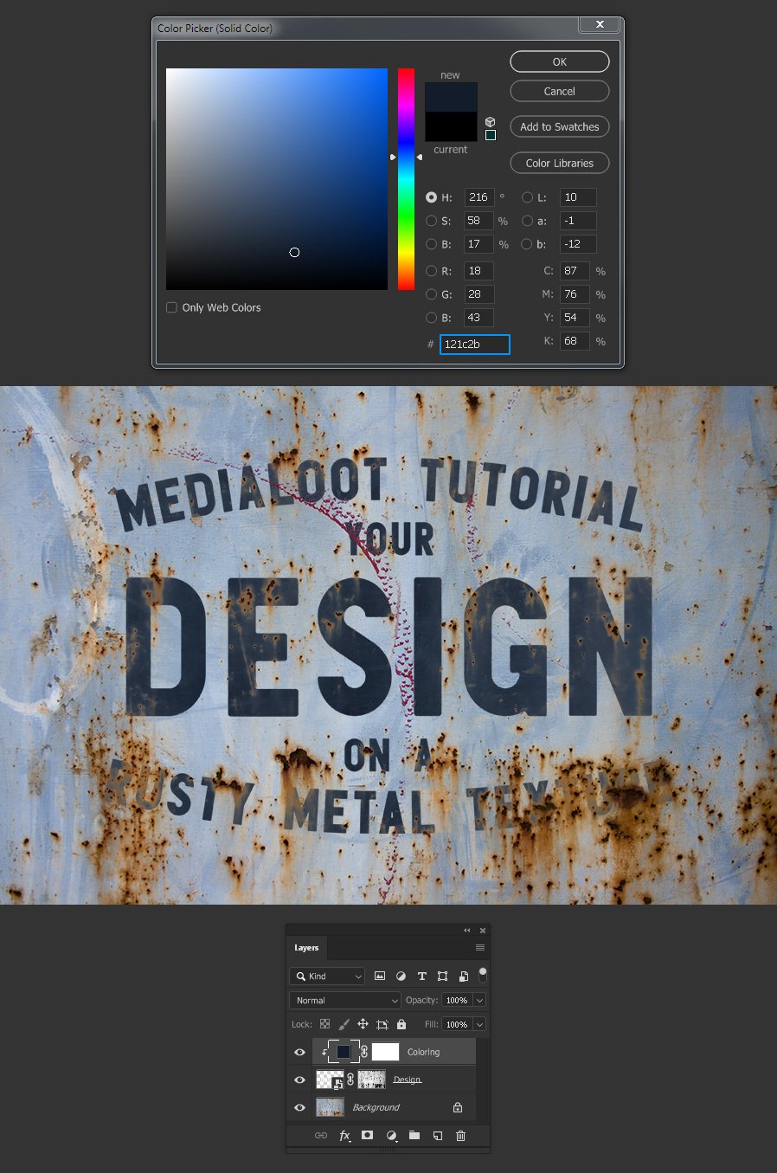Collapse the Layers panel with double arrows
Image resolution: width=777 pixels, height=1173 pixels.
coord(467,931)
